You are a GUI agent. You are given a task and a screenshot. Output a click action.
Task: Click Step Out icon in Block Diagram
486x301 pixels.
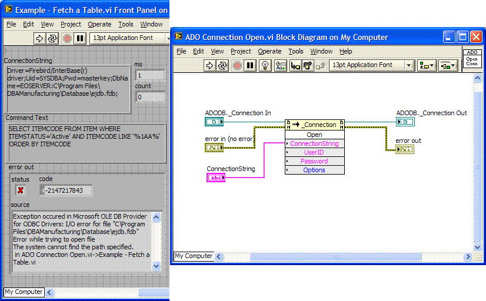pyautogui.click(x=320, y=65)
